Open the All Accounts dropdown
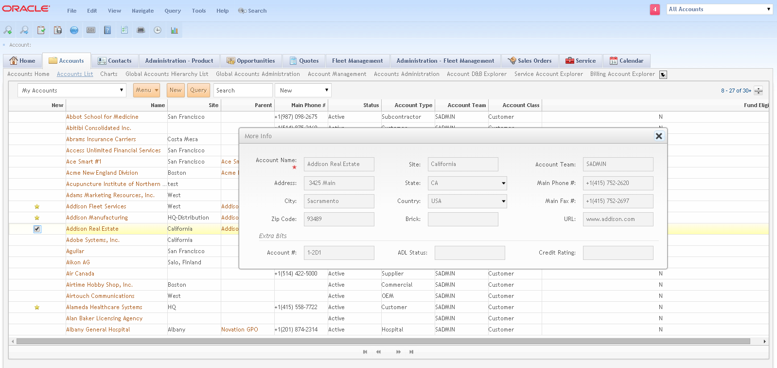The height and width of the screenshot is (368, 777). (x=720, y=9)
